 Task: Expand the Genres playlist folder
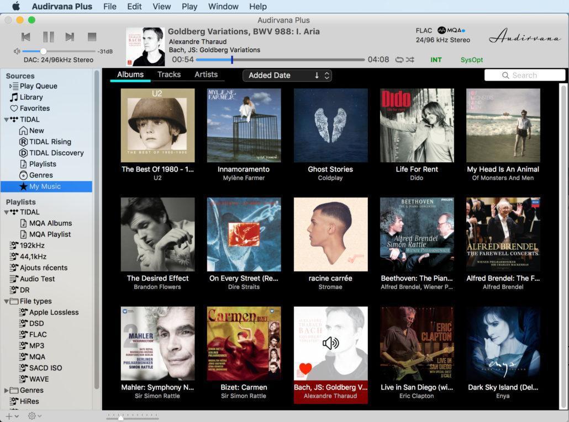7,391
